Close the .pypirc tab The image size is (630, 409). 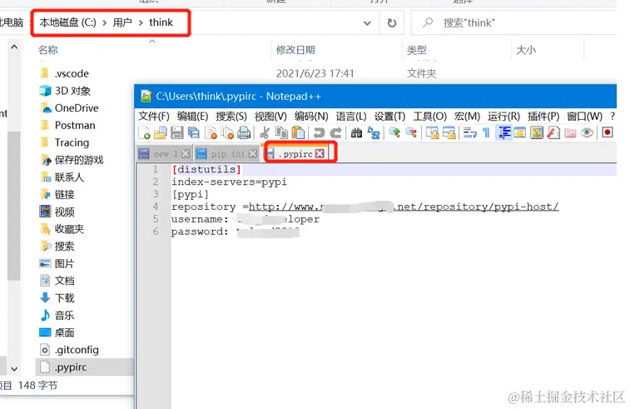click(320, 153)
